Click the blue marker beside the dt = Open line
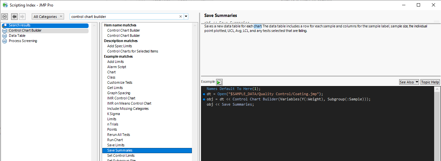Viewport: 441px width, 161px height. pos(204,94)
